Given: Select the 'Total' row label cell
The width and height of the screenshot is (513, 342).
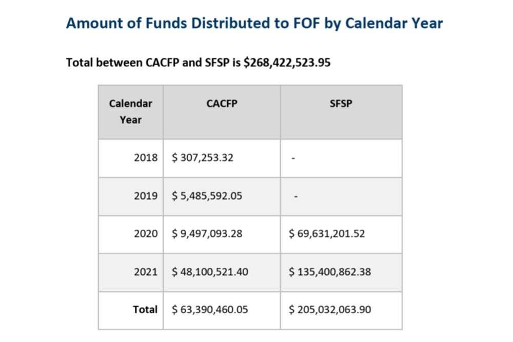Looking at the screenshot, I should pos(145,310).
